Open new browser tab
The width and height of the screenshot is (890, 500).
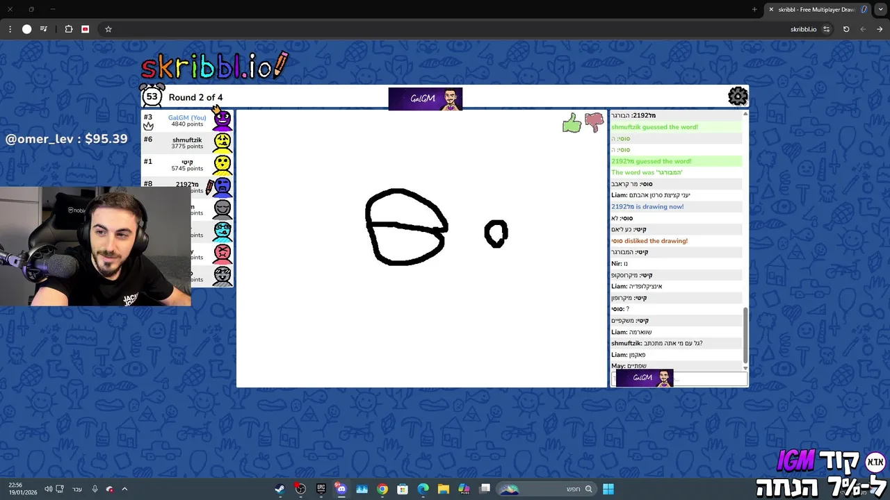tap(754, 9)
